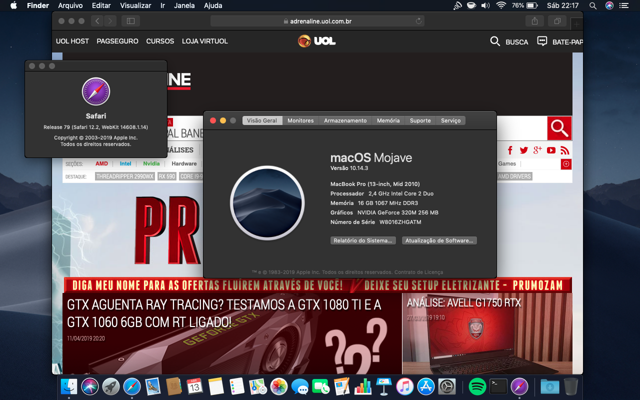Launch Siri from the Dock
Viewport: 640px width, 400px height.
[90, 386]
